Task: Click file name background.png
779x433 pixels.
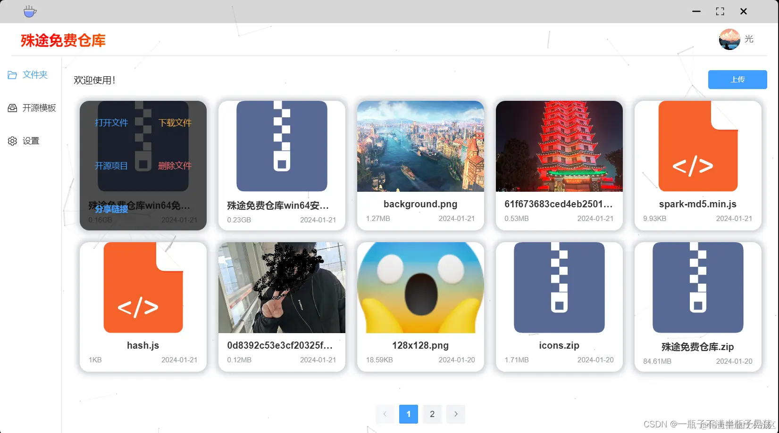Action: tap(420, 204)
